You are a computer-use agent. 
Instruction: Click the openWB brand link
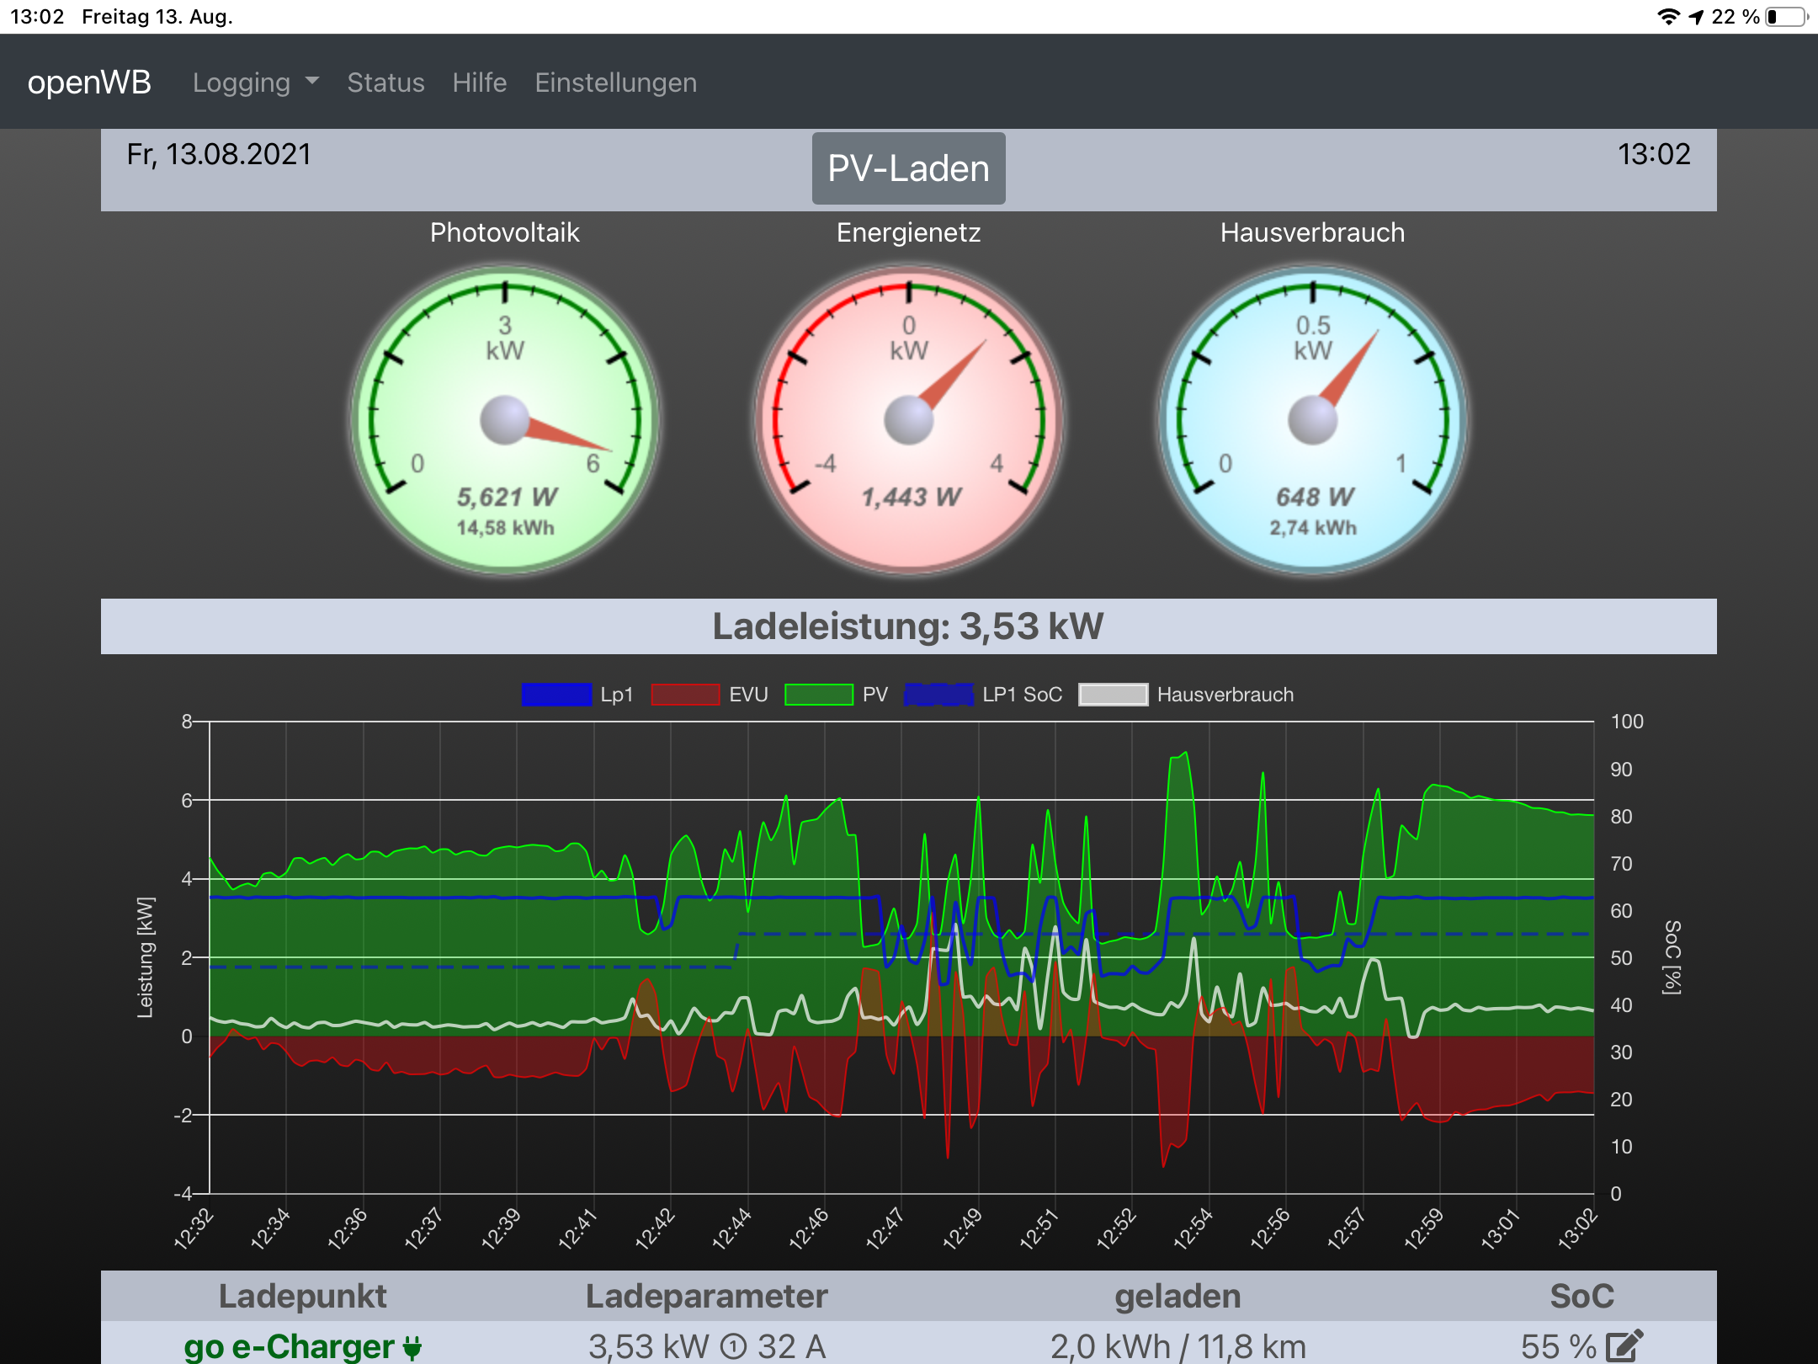point(89,83)
